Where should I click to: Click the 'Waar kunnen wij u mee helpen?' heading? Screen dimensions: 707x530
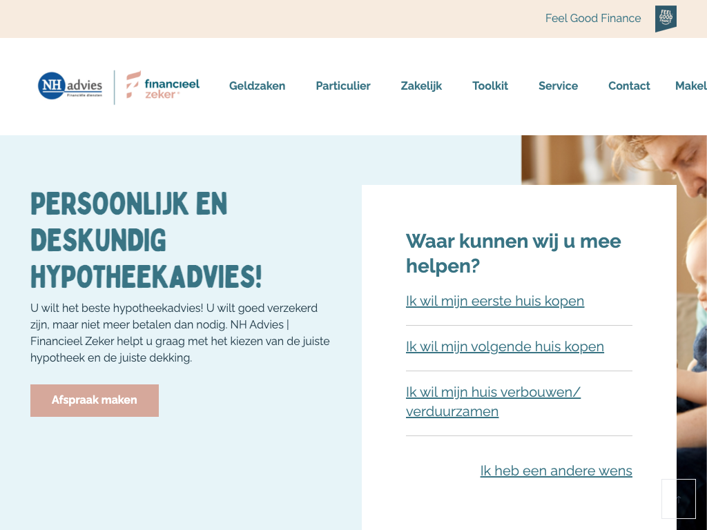[x=513, y=253]
